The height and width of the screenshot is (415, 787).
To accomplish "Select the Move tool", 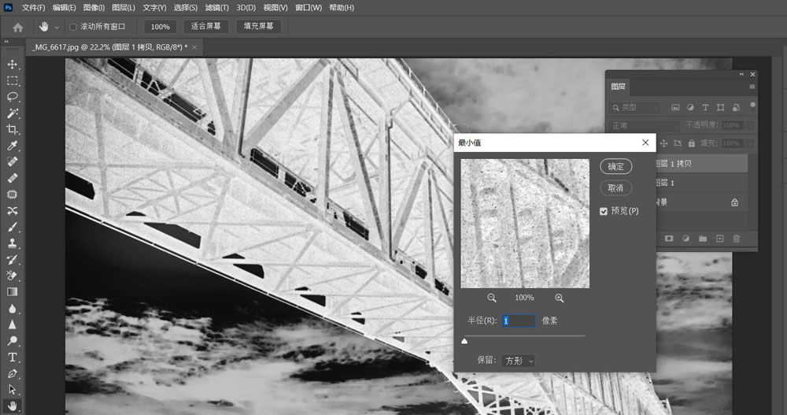I will (x=13, y=64).
